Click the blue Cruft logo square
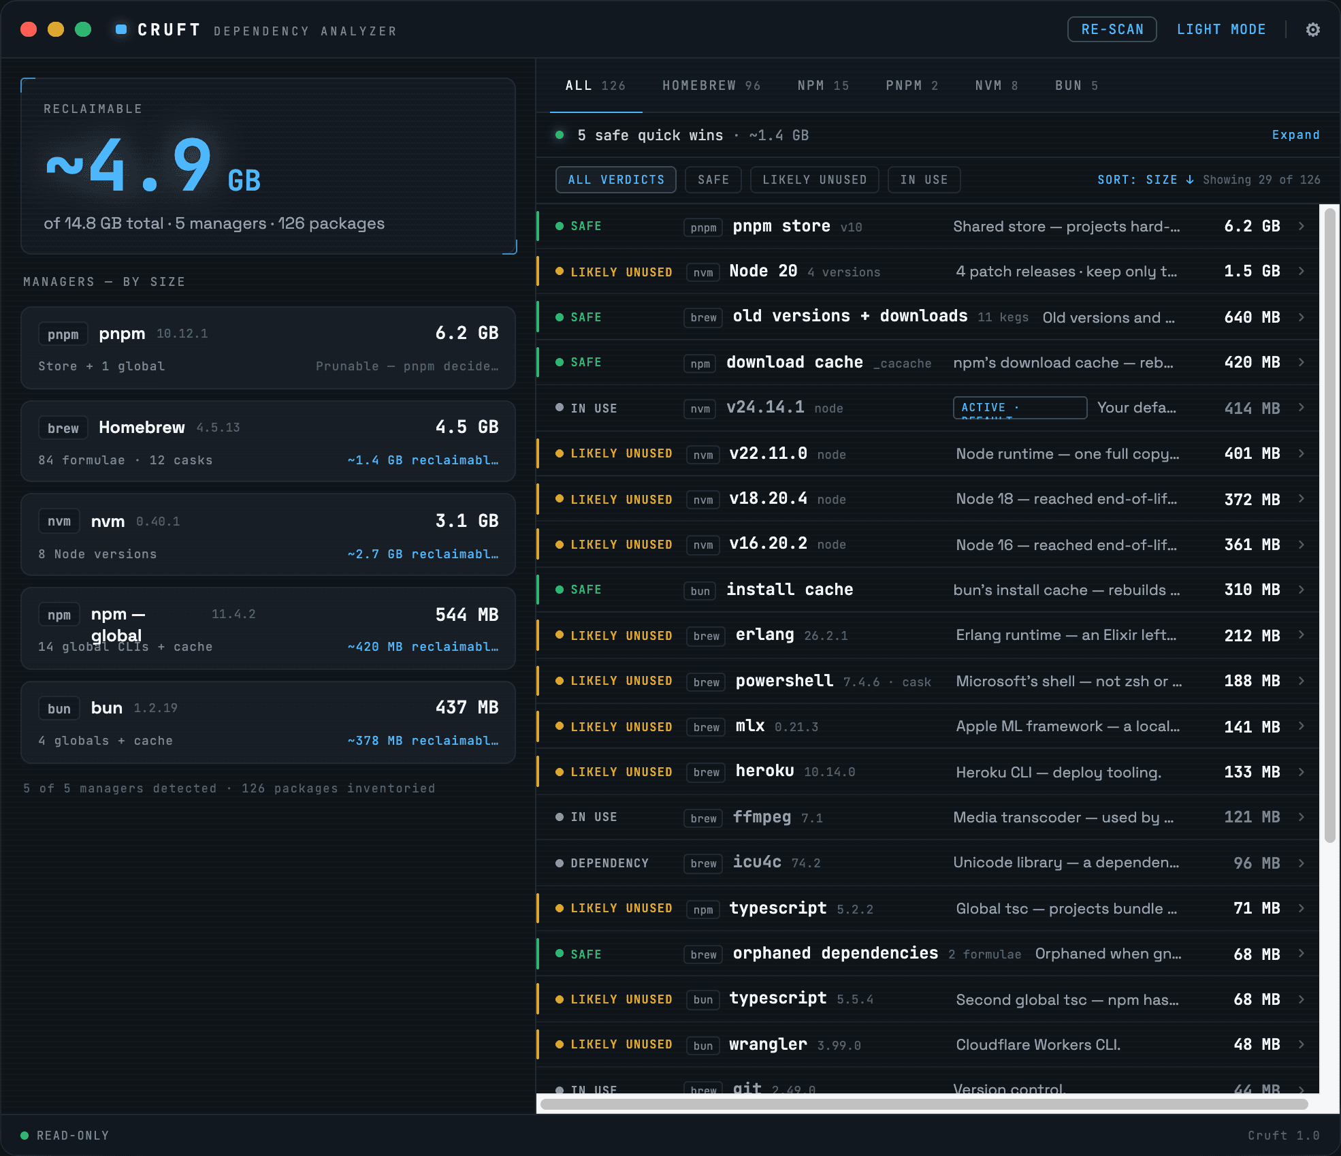Viewport: 1341px width, 1156px height. pos(121,29)
